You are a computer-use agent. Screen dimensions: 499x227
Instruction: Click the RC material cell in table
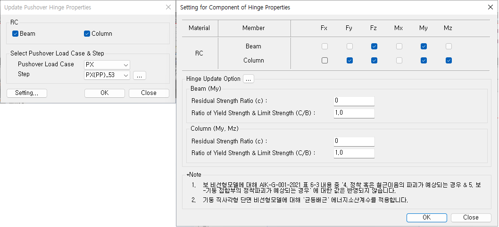point(199,53)
